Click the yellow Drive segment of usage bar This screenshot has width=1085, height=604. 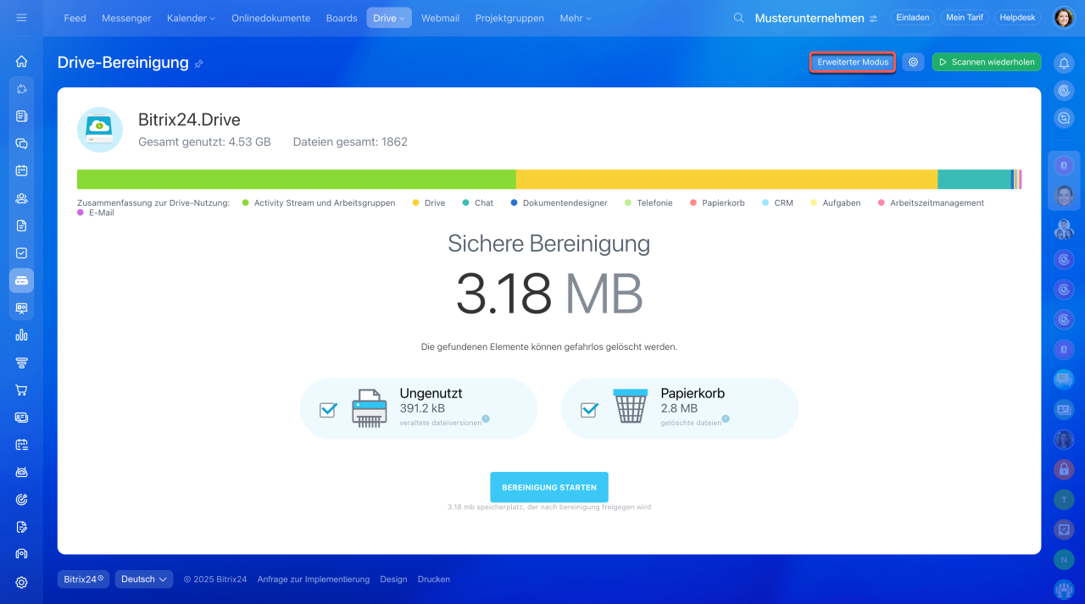pos(726,179)
